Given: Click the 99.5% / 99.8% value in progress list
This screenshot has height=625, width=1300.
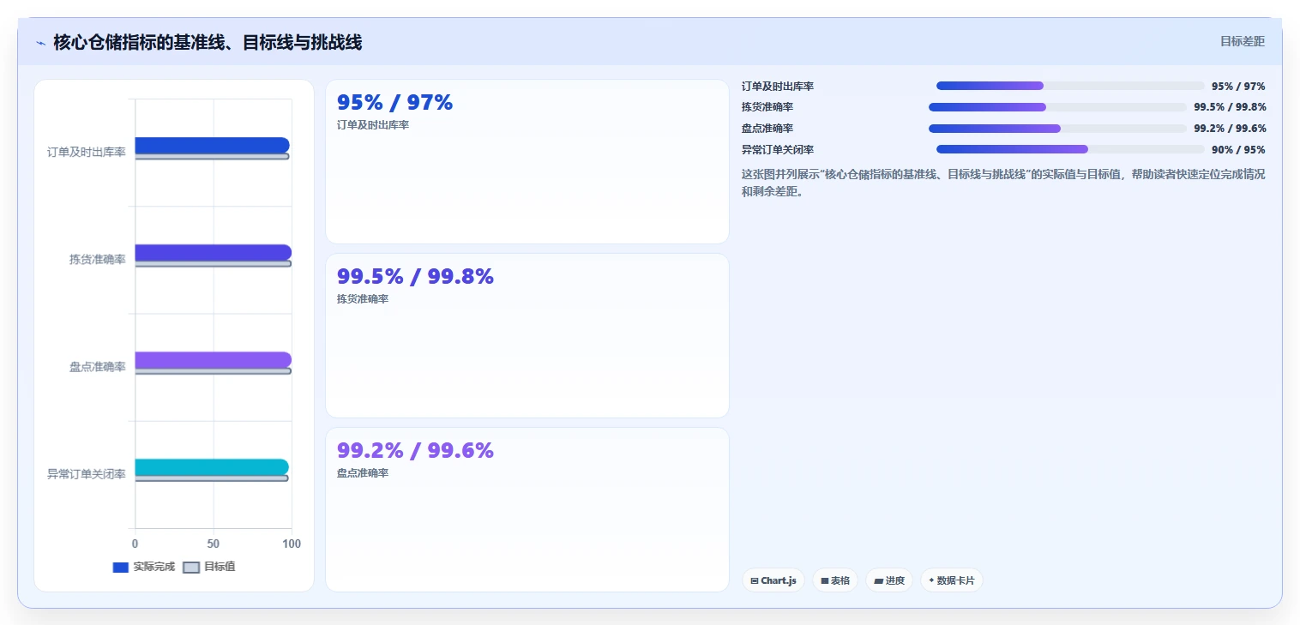Looking at the screenshot, I should click(x=1230, y=107).
